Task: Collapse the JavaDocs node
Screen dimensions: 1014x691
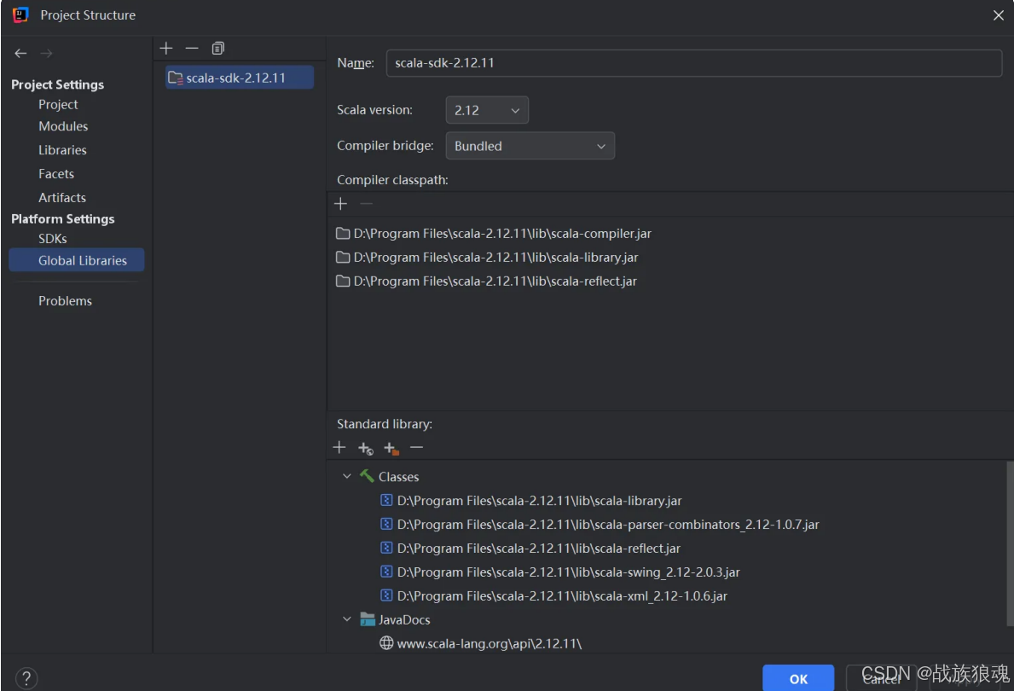Action: [x=346, y=619]
